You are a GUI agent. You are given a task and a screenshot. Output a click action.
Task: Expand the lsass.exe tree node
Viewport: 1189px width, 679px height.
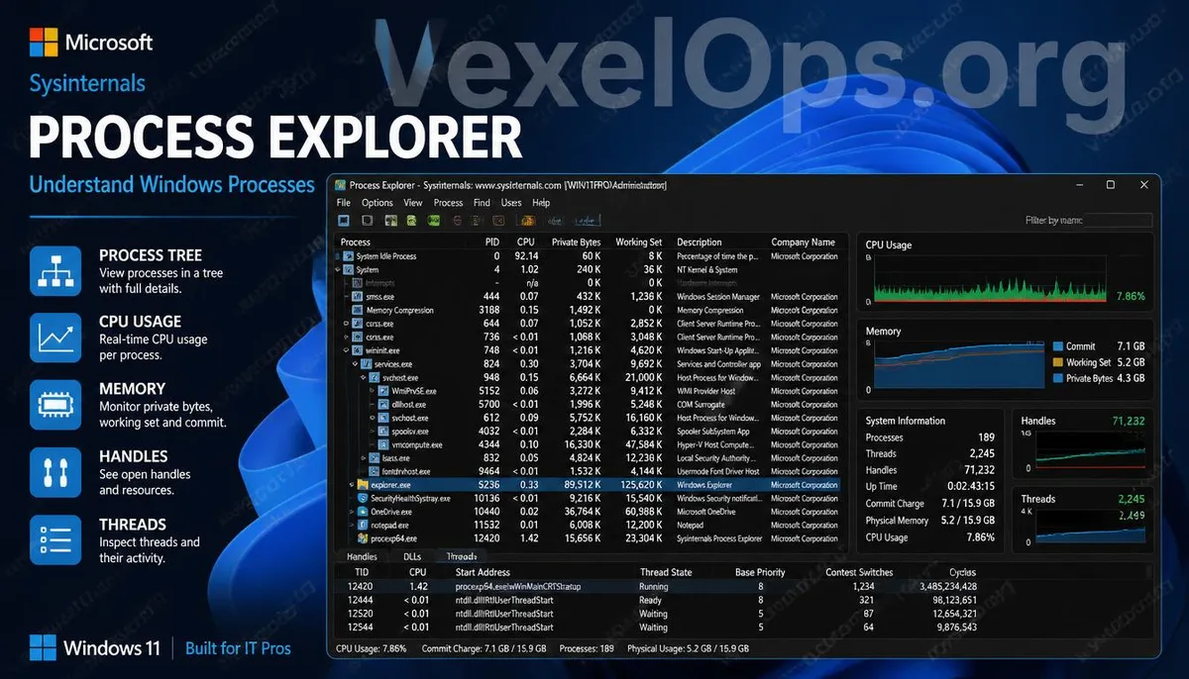click(x=363, y=458)
